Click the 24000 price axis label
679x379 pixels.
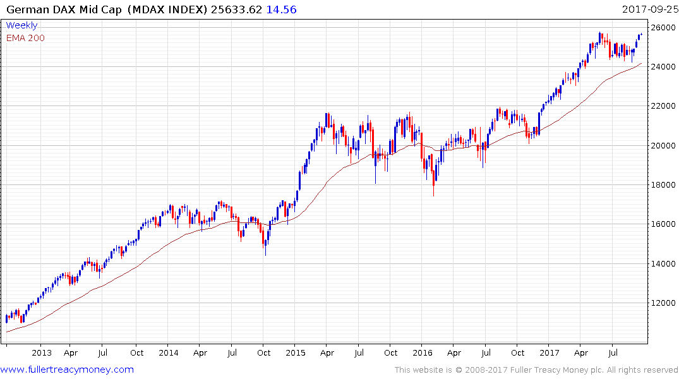pyautogui.click(x=663, y=67)
